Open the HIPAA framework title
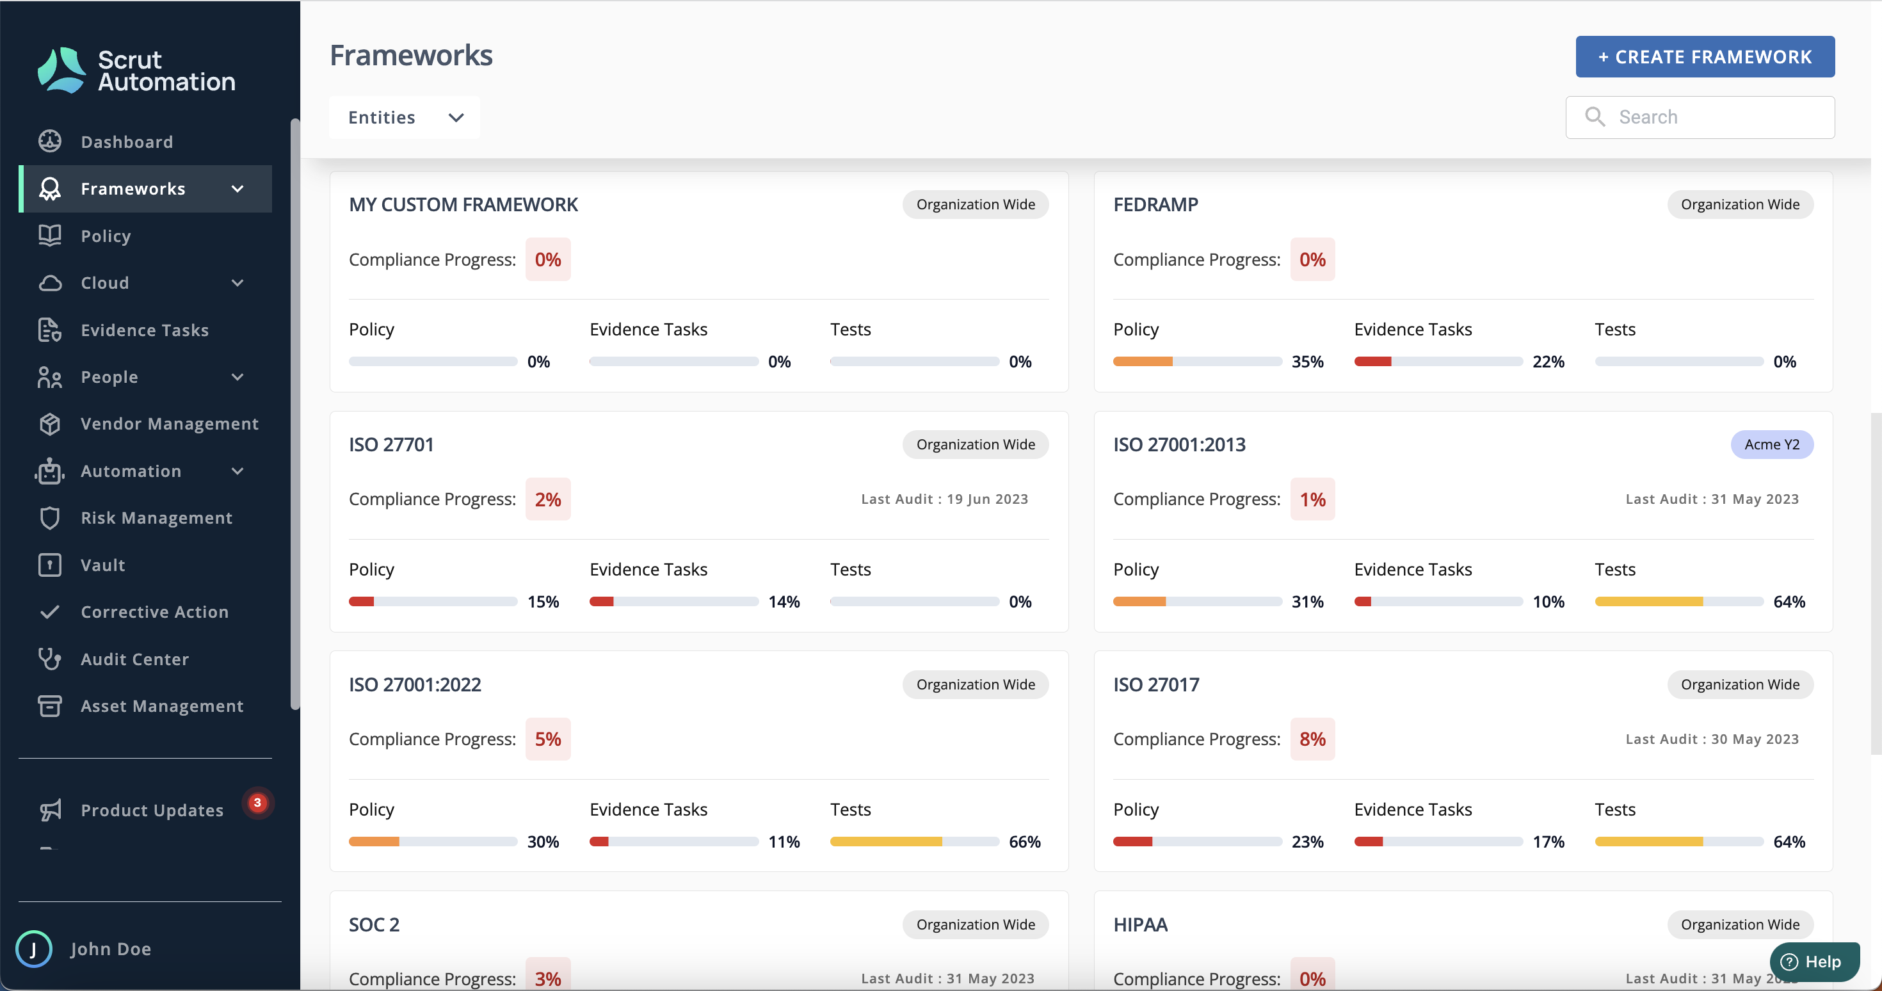Screen dimensions: 1882x991 [x=1139, y=924]
